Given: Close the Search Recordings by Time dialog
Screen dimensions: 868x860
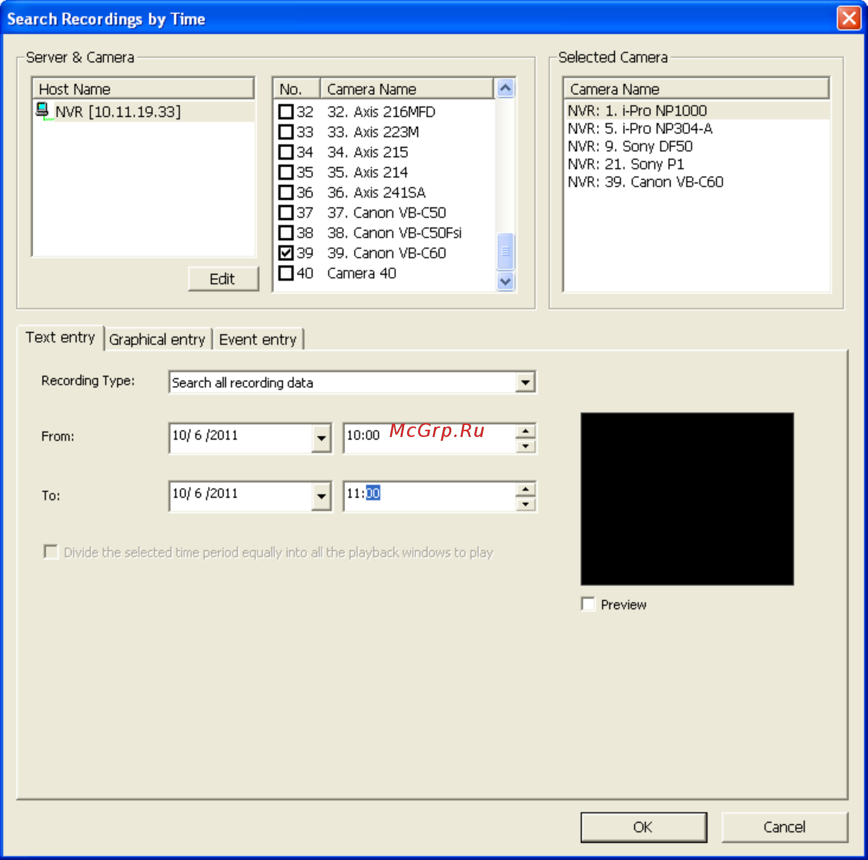Looking at the screenshot, I should pos(849,18).
